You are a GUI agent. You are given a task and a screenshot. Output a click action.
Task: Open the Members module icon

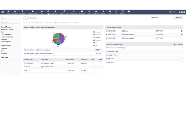15,12
